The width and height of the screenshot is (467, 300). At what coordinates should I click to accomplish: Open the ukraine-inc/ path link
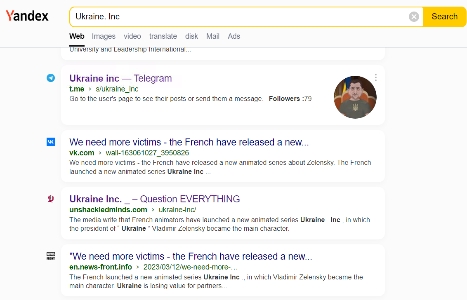point(177,210)
